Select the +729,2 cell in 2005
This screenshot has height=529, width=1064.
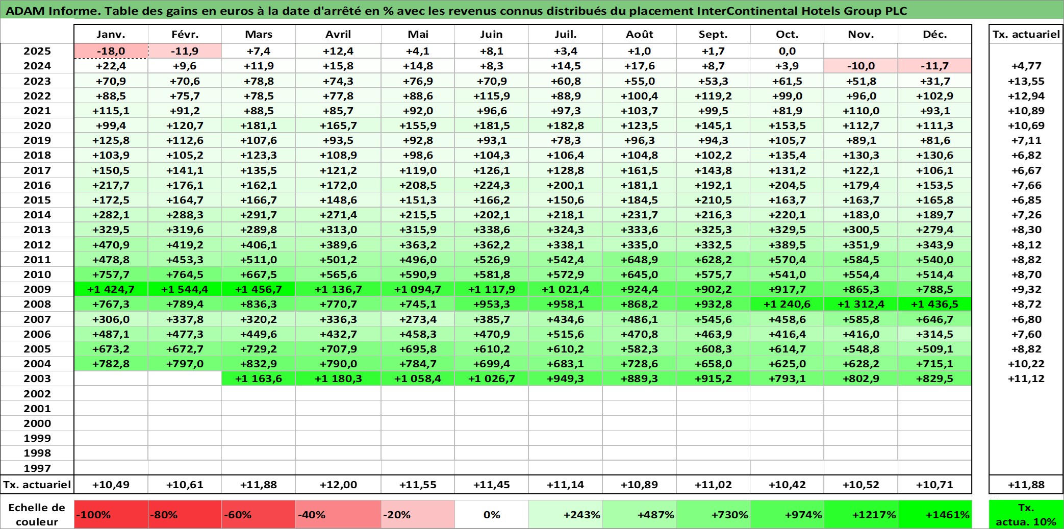(x=259, y=349)
